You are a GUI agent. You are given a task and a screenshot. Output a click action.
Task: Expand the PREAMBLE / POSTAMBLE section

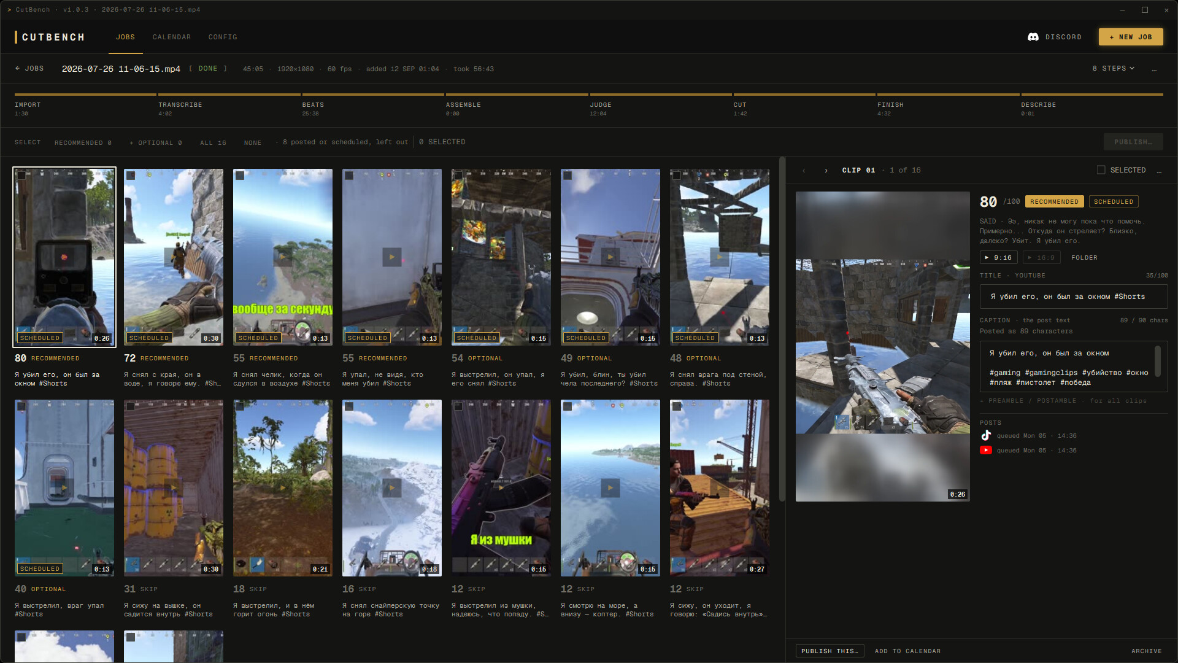pyautogui.click(x=1063, y=401)
